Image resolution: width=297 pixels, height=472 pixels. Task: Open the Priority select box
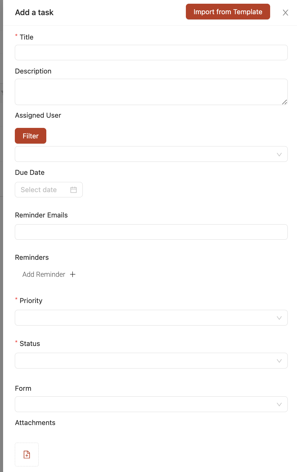click(x=151, y=318)
